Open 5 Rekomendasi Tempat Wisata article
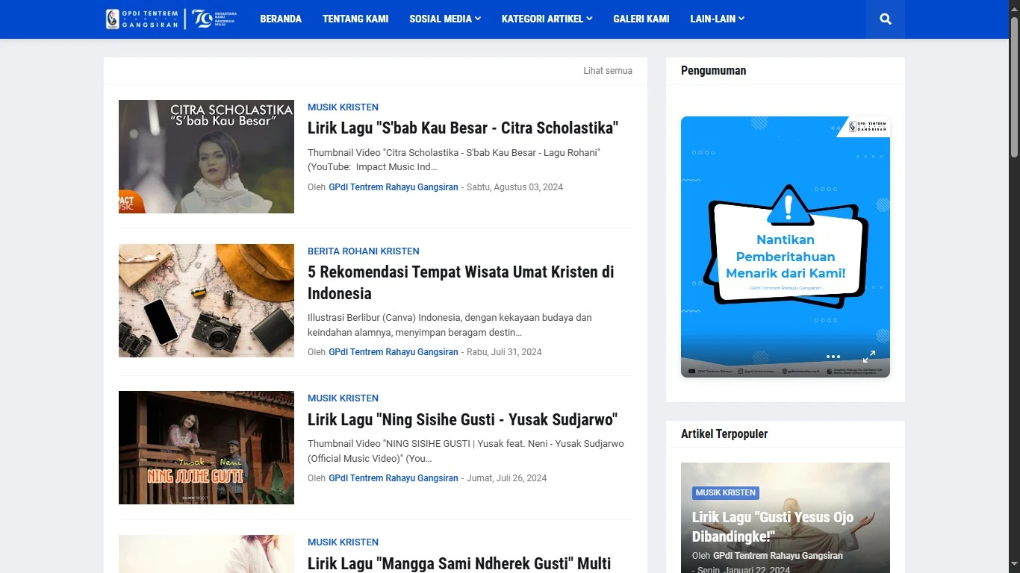 tap(461, 282)
